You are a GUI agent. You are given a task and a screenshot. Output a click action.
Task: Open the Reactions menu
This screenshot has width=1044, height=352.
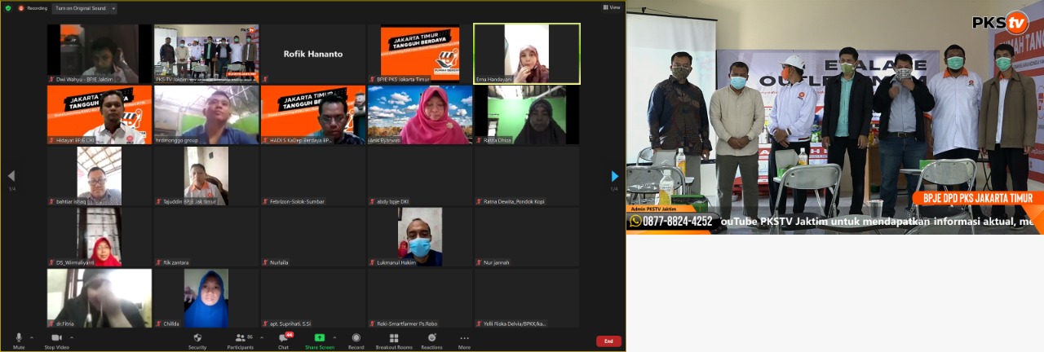pos(431,338)
